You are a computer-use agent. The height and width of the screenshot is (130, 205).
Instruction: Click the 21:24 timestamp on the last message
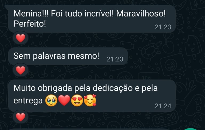pos(163,106)
